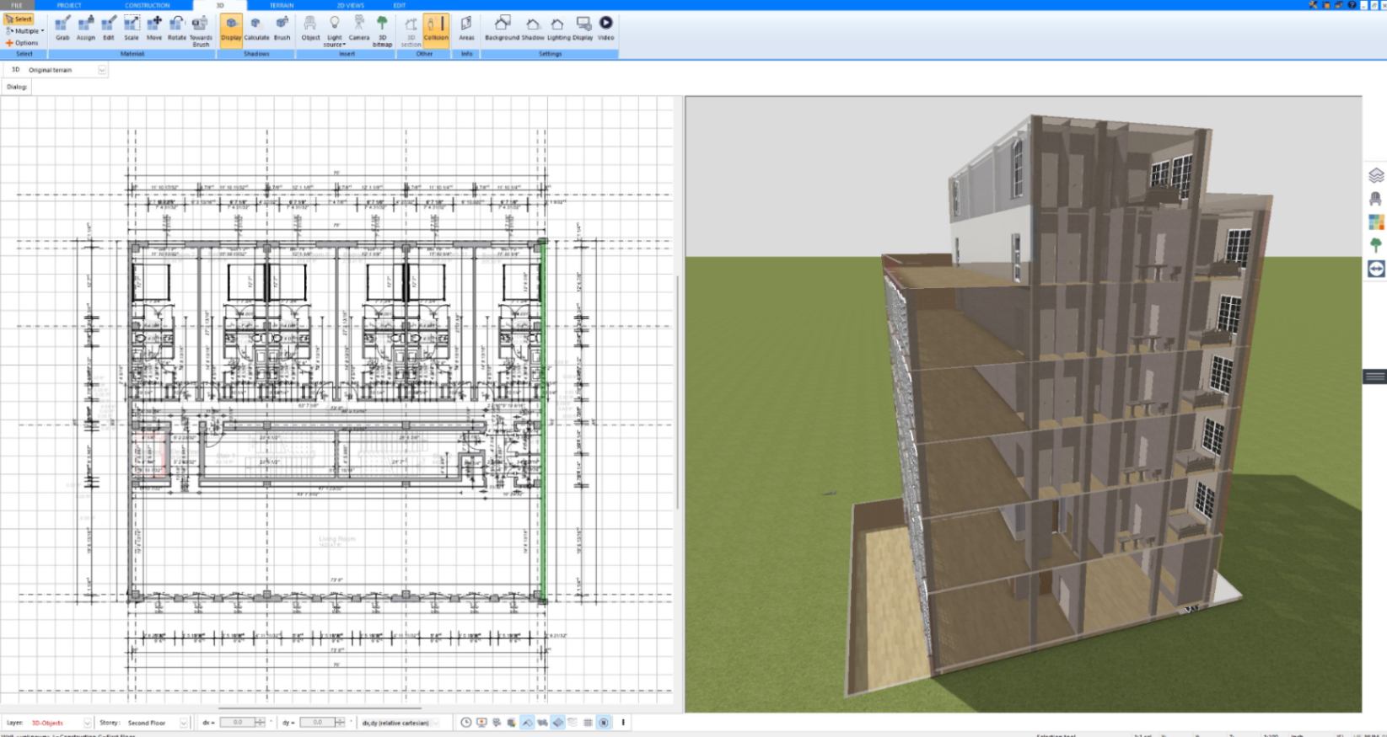Open the Multiple selection dropdown
The image size is (1387, 737).
pos(24,30)
